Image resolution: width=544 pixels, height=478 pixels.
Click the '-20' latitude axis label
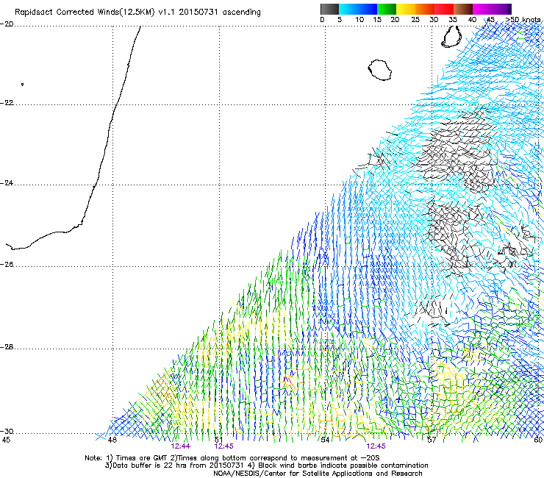[7, 24]
